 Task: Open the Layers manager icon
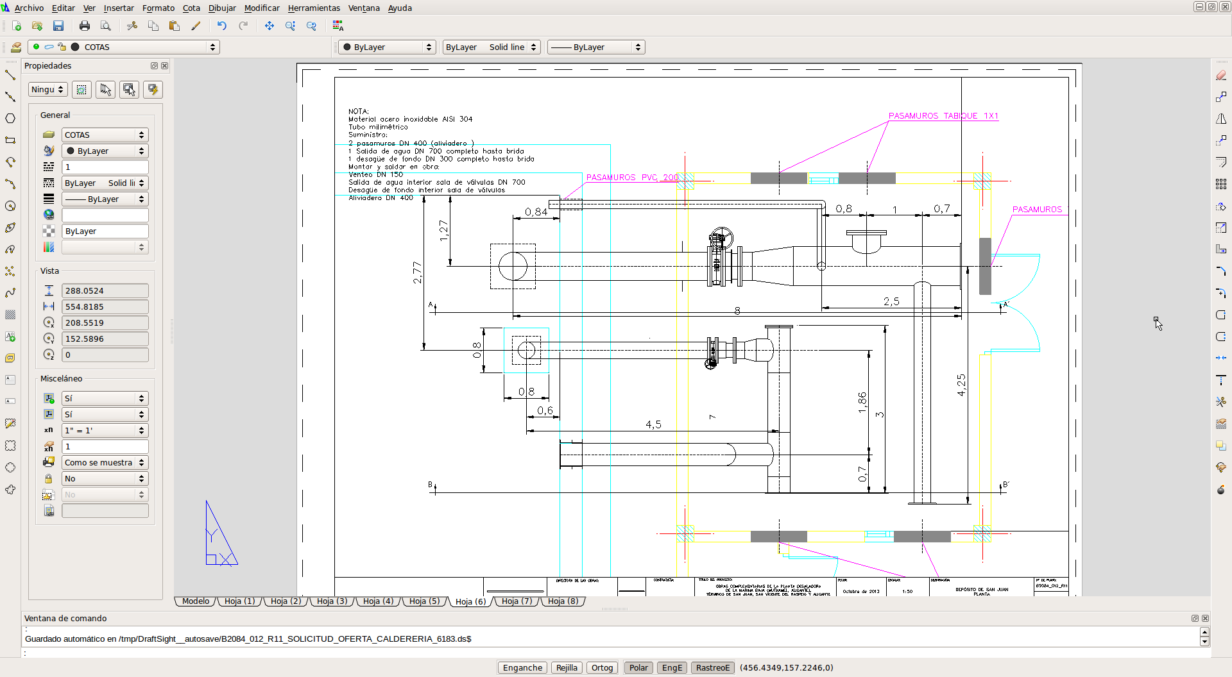(x=16, y=47)
